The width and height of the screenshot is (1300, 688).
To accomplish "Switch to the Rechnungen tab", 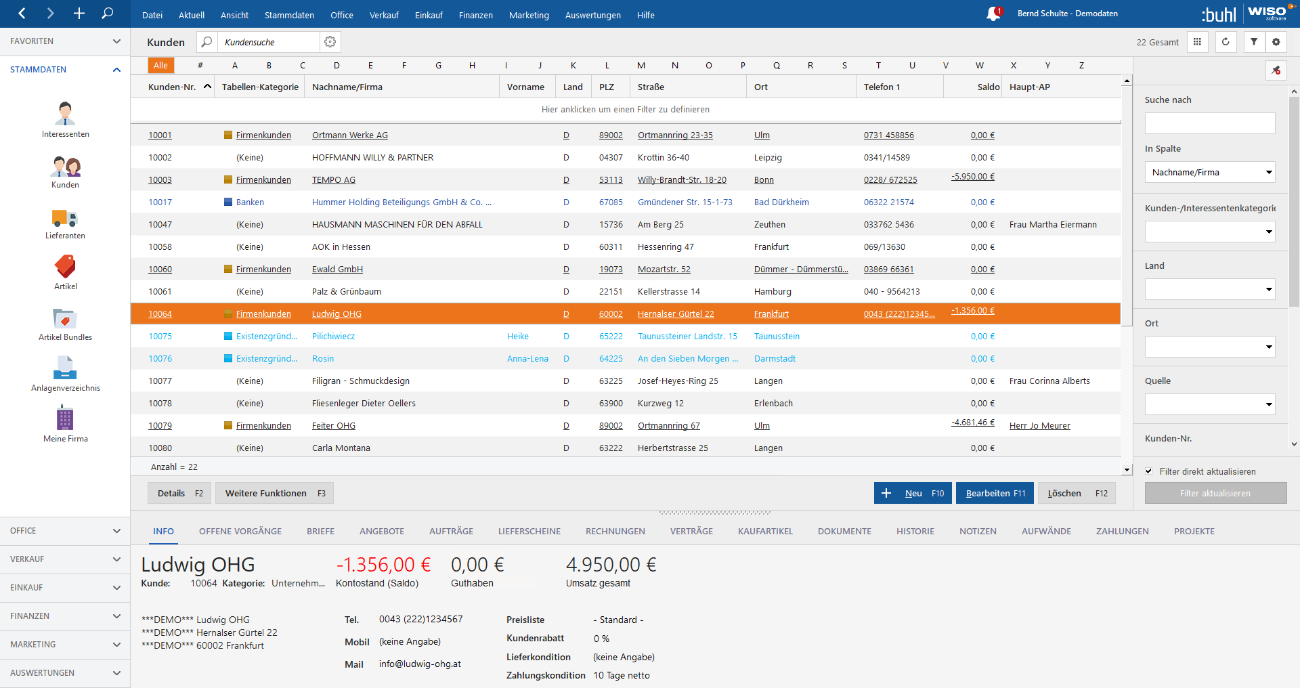I will point(615,532).
